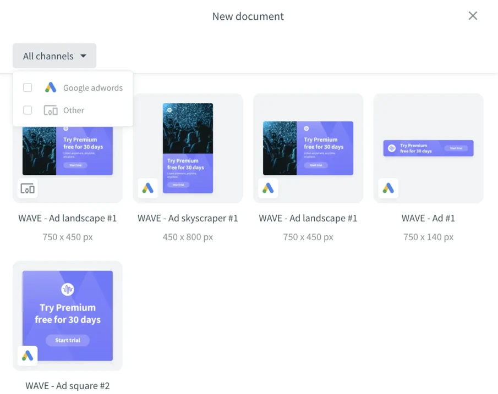The image size is (498, 394).
Task: Select the Google adwords filter label
Action: point(92,88)
